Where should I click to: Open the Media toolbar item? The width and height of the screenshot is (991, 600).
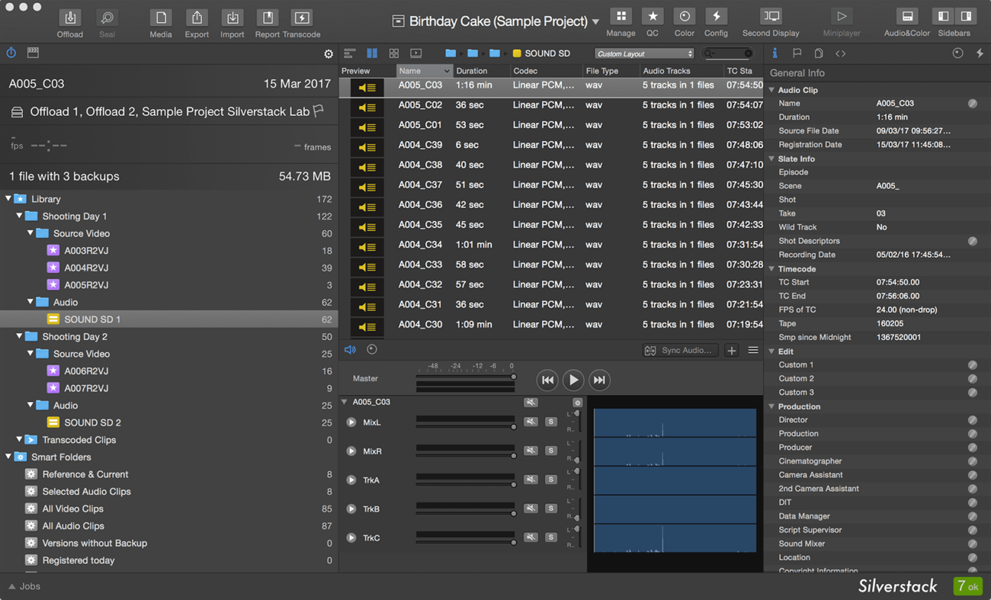160,18
